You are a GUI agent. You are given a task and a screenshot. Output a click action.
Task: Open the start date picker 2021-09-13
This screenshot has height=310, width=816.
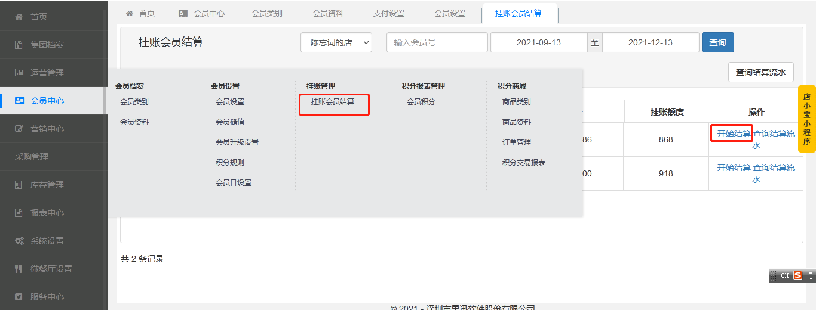tap(538, 42)
